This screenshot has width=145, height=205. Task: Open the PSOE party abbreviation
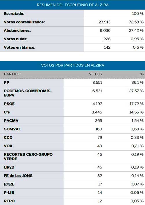pos(9,104)
